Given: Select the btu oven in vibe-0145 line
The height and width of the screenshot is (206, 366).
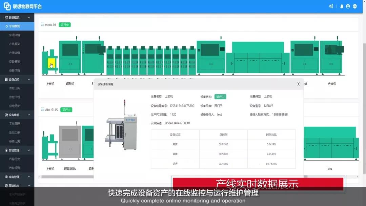Looking at the screenshot, I should (x=331, y=143).
